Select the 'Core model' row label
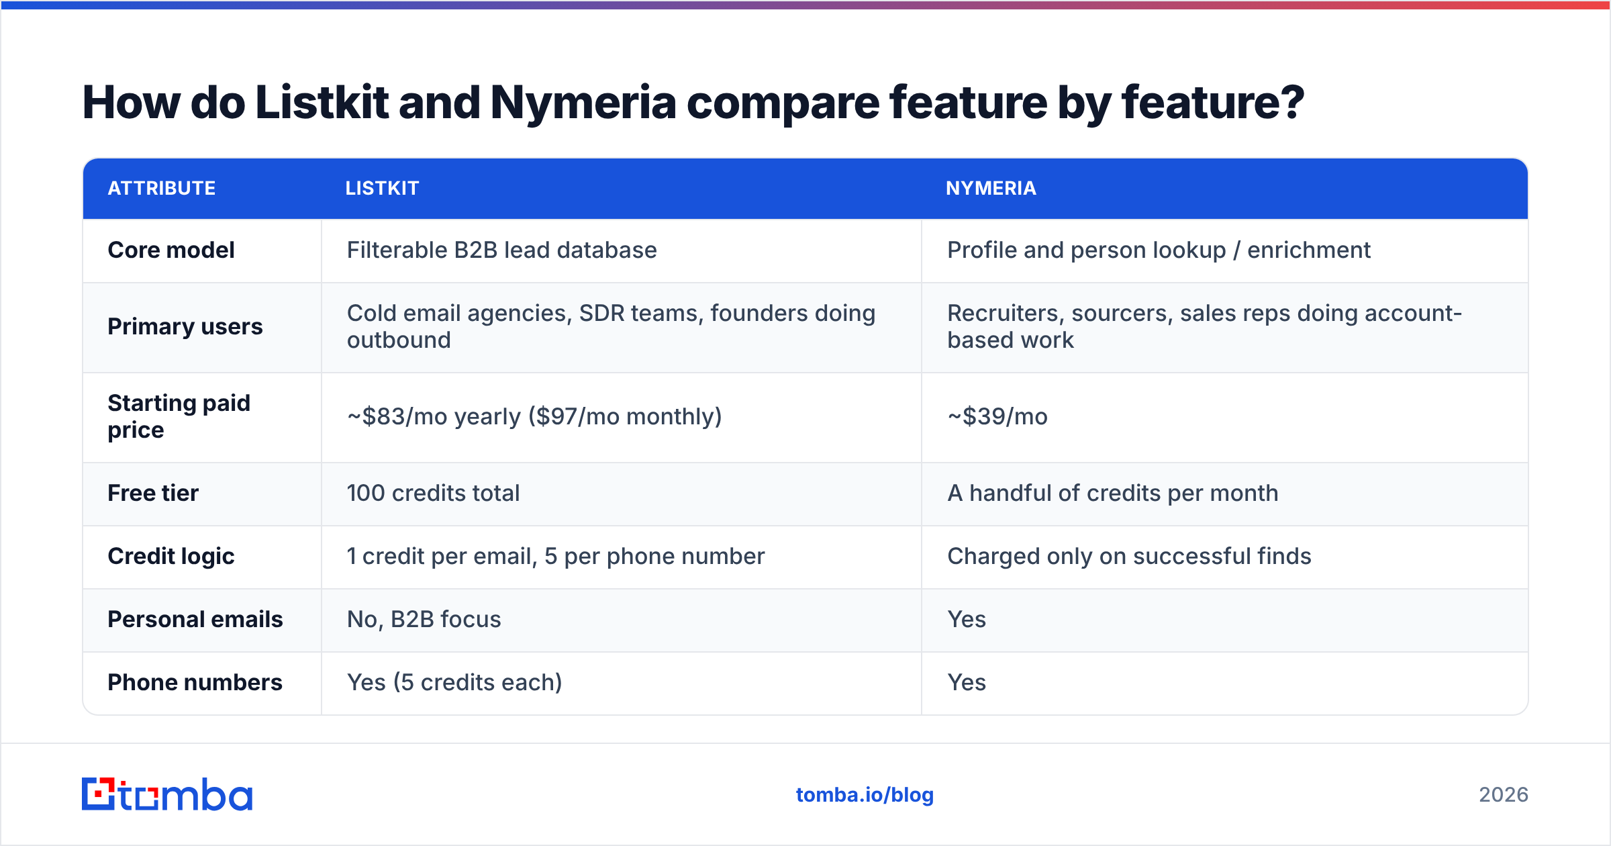 coord(171,250)
